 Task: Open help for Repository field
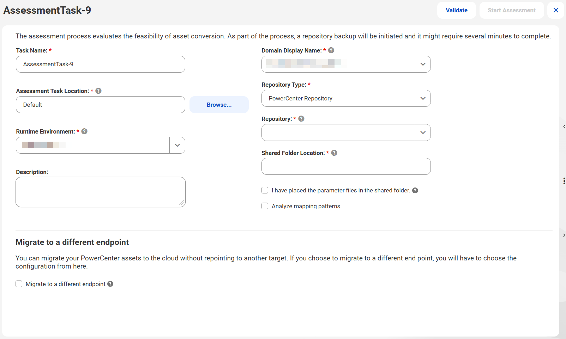301,119
